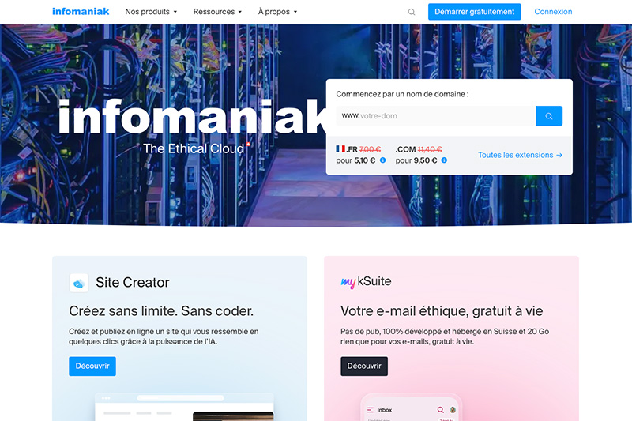Click the Site Creator website preview thumbnail
Screen dimensions: 632x421
tap(184, 407)
